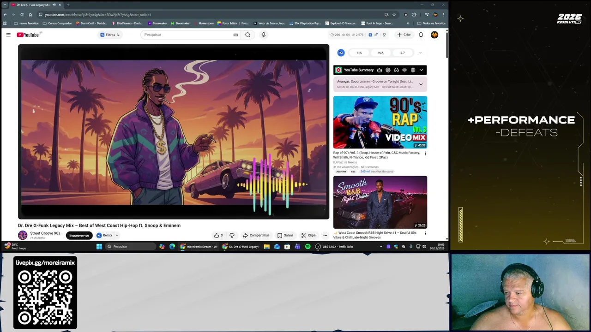Open the 90's Rap Video Mix thumbnail
Screen dimensions: 591x332
point(380,122)
